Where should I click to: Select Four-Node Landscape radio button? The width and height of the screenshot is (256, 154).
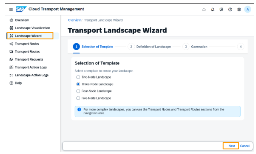78,91
